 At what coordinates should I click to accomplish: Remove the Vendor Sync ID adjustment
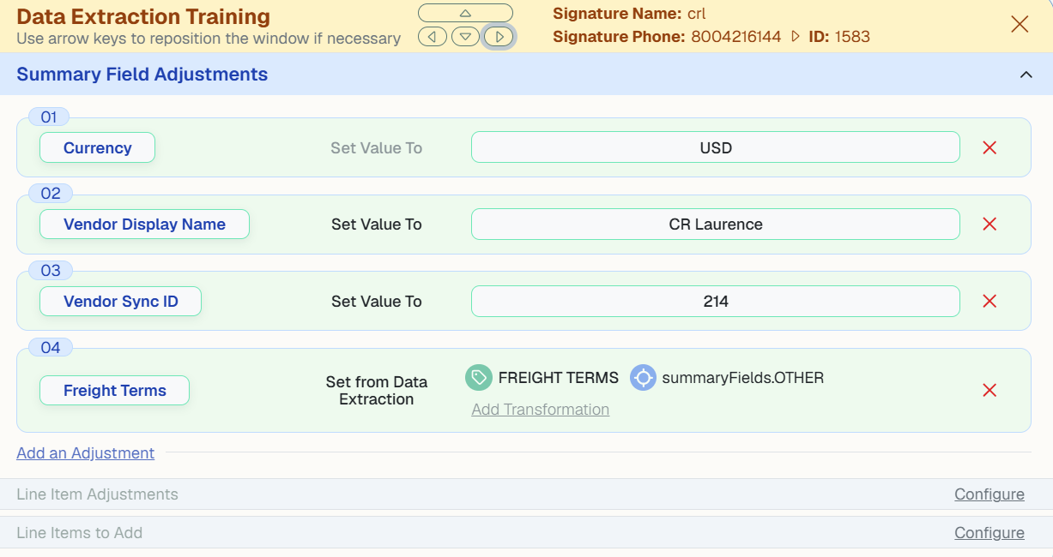click(989, 302)
